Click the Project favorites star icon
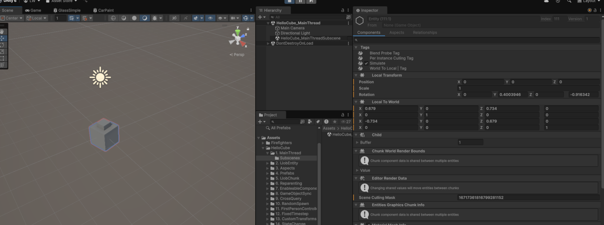604x225 pixels. pyautogui.click(x=334, y=122)
